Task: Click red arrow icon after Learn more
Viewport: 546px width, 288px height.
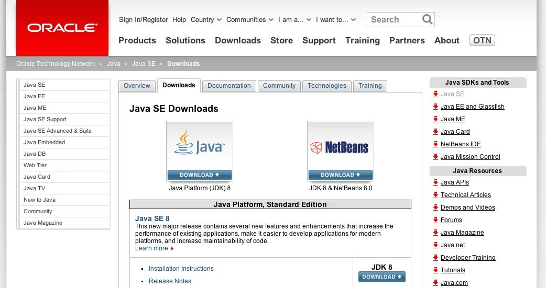Action: (x=172, y=248)
